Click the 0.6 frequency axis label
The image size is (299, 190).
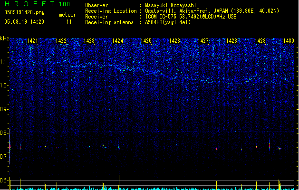[x=4, y=180]
